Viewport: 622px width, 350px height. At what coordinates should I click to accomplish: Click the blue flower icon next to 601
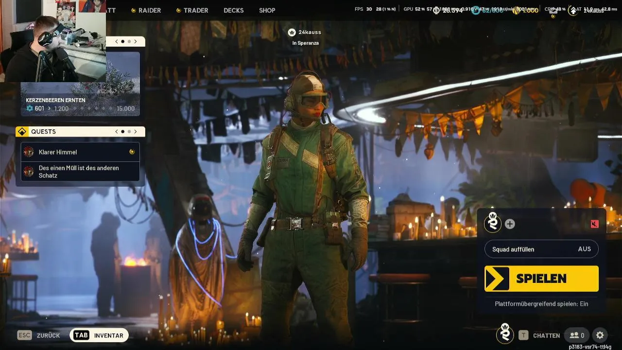coord(30,108)
